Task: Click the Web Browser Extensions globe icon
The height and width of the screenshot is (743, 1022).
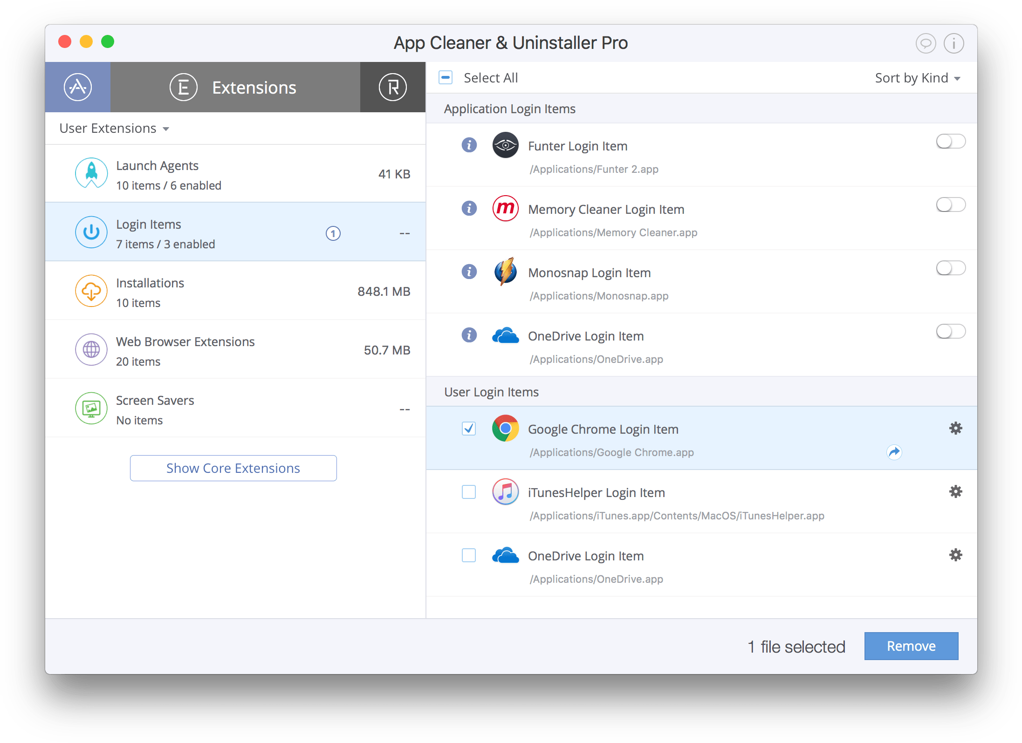Action: coord(91,349)
